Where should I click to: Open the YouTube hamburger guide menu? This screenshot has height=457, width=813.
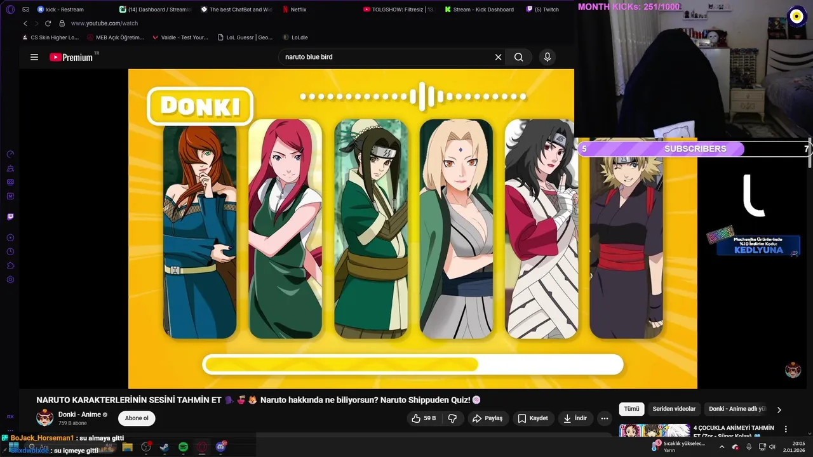(x=34, y=57)
